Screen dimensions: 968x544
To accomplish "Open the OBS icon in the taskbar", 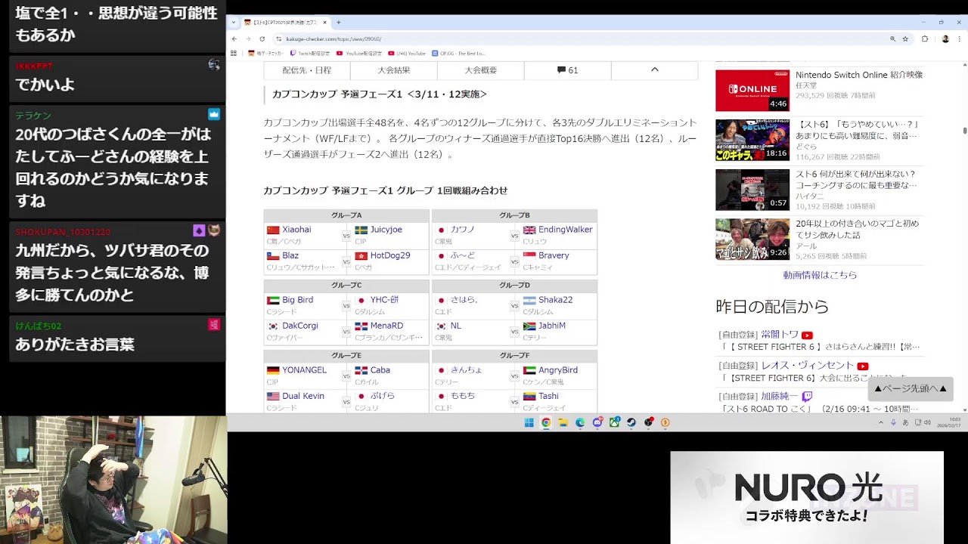I will click(649, 422).
